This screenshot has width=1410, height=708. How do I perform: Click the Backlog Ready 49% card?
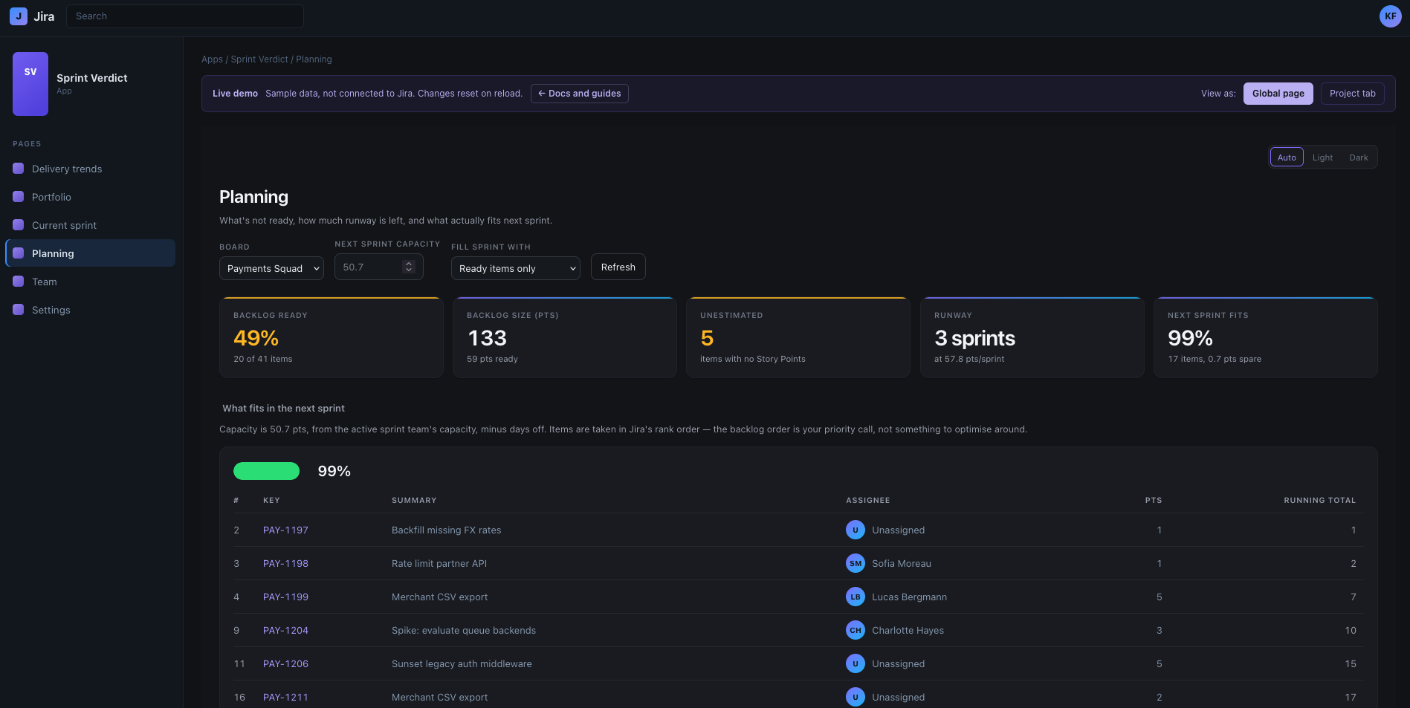[x=332, y=337]
